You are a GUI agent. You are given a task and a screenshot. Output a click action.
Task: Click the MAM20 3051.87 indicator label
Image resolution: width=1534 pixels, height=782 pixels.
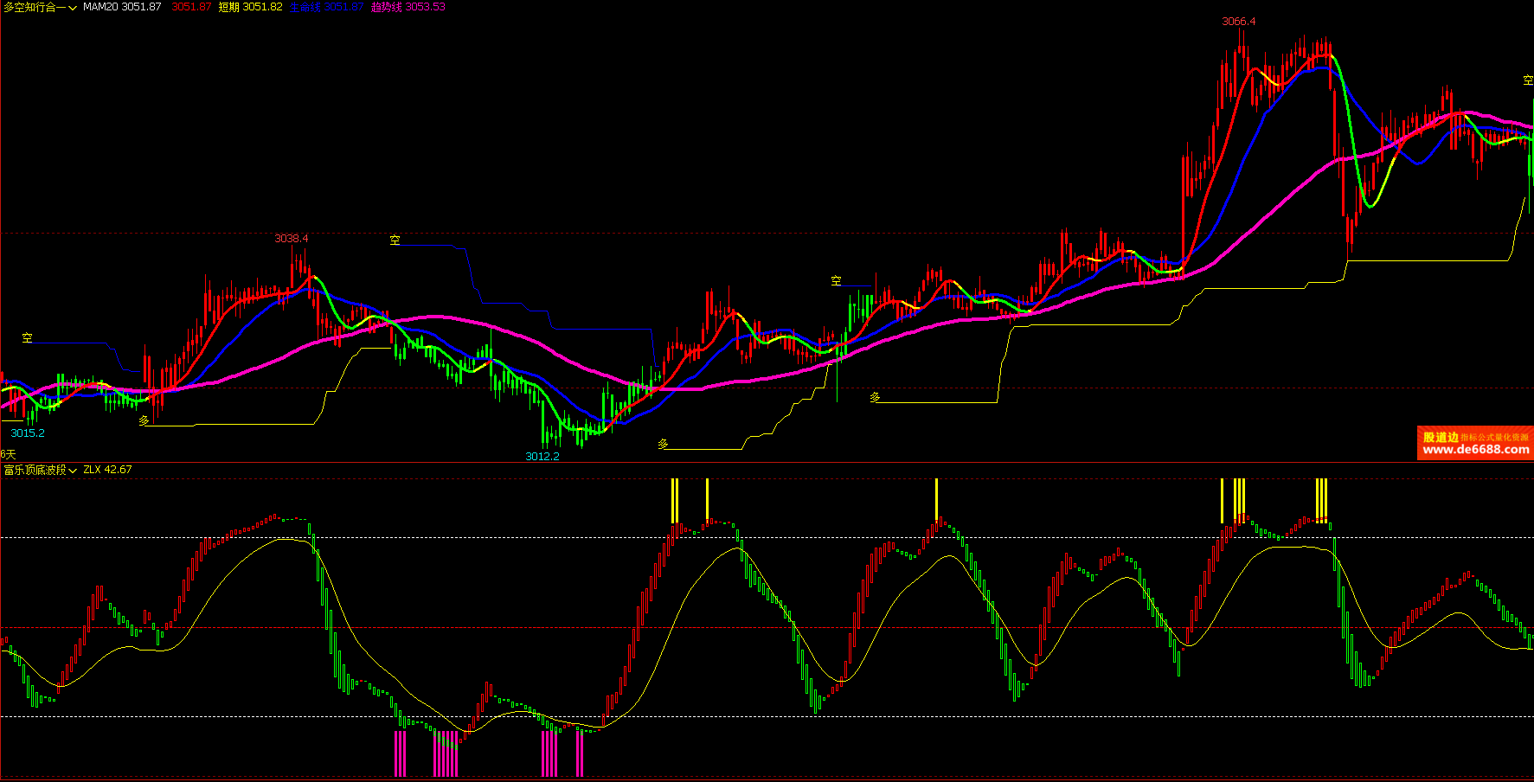122,7
